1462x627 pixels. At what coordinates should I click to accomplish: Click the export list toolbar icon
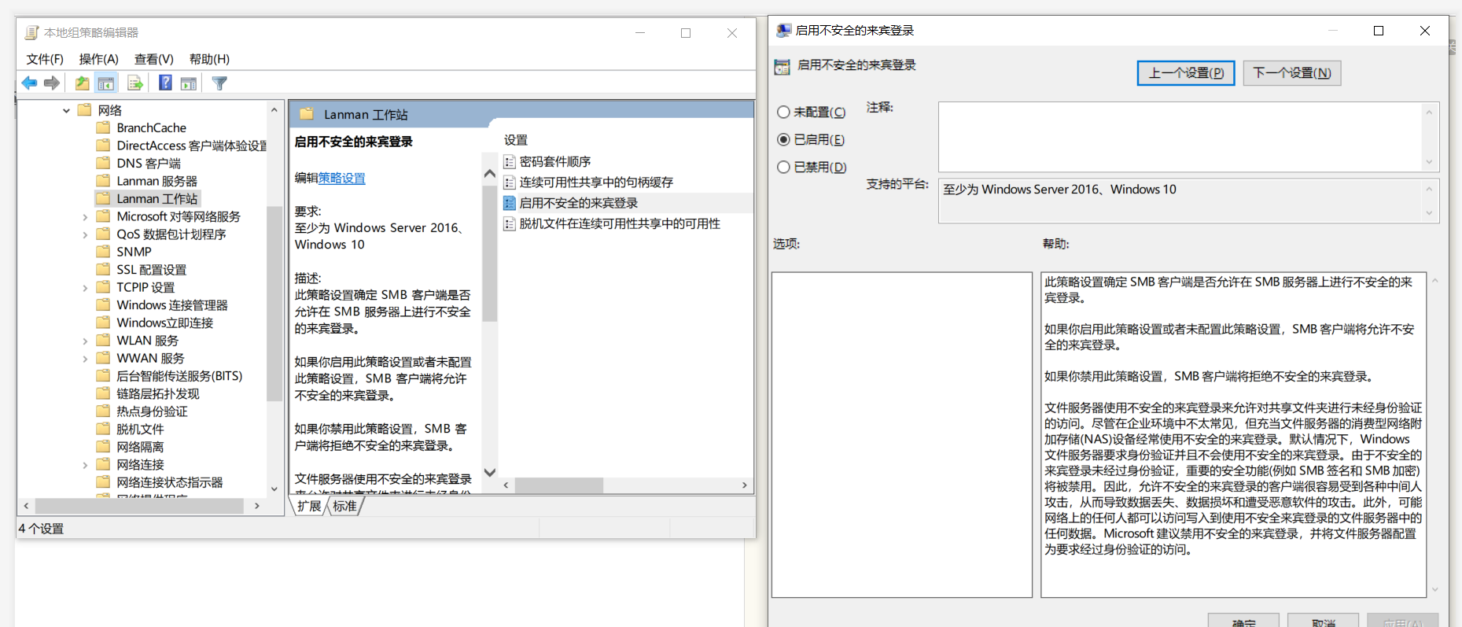pos(135,83)
